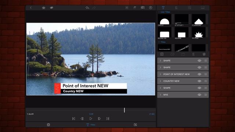Click the dimmed layers icon in top toolbar
Viewport: 235px width, 132px height.
click(x=135, y=8)
